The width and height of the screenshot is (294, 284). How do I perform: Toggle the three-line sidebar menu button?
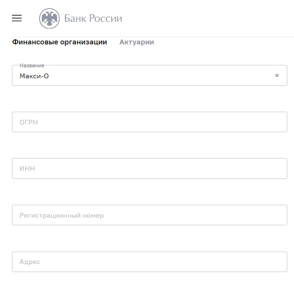pyautogui.click(x=17, y=18)
